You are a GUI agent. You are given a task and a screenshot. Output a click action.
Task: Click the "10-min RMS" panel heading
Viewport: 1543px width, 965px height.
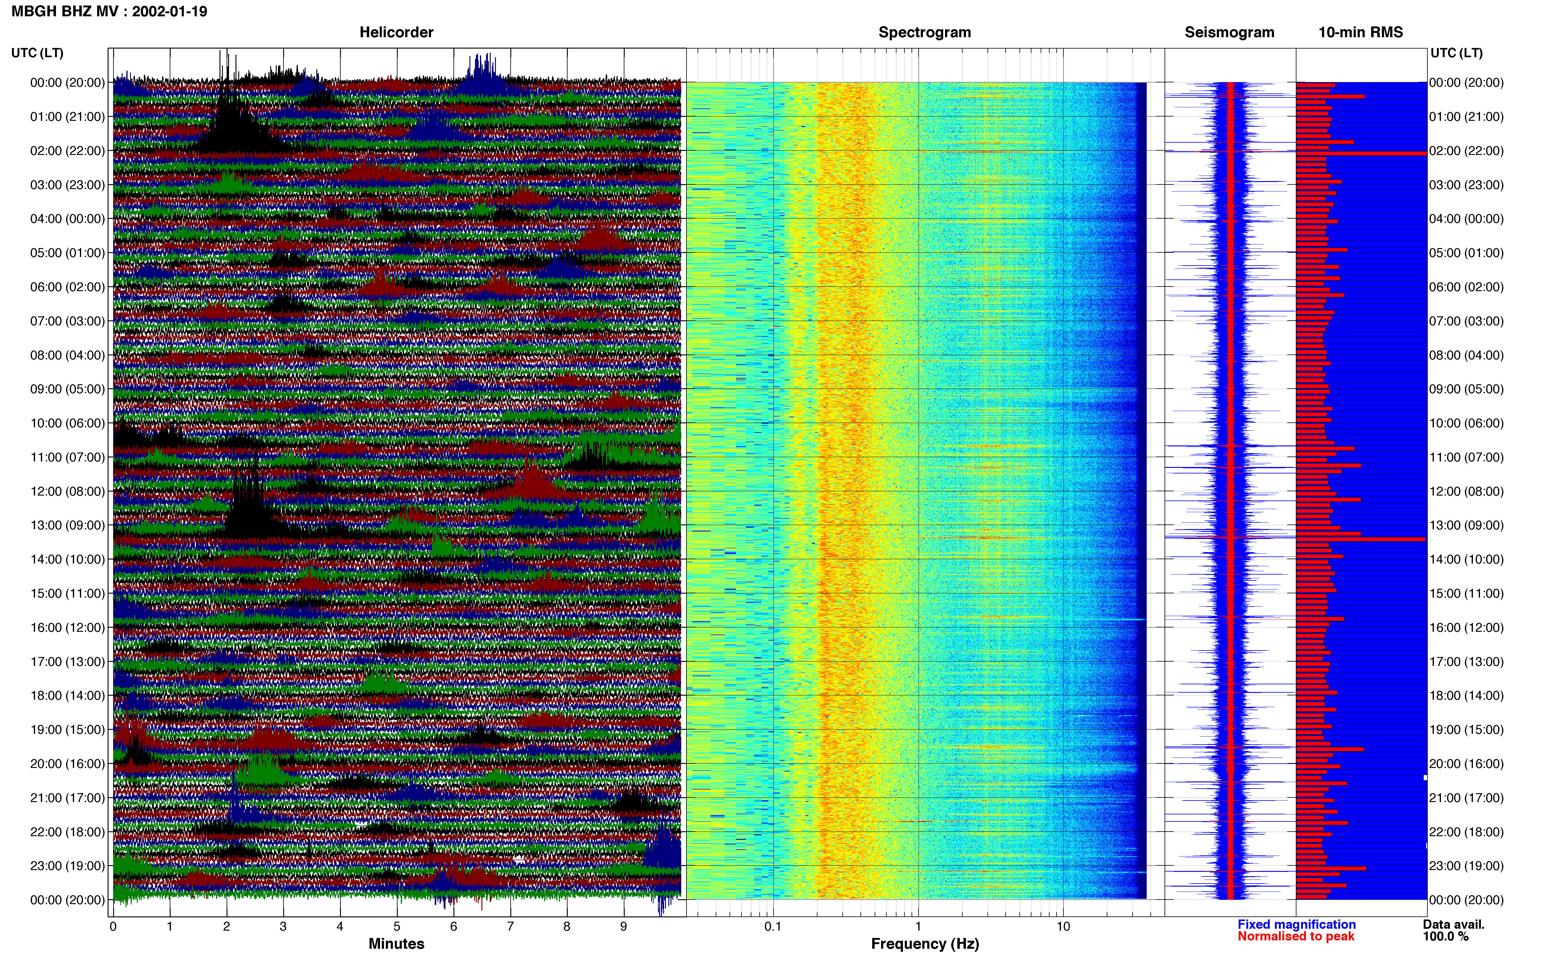1360,33
